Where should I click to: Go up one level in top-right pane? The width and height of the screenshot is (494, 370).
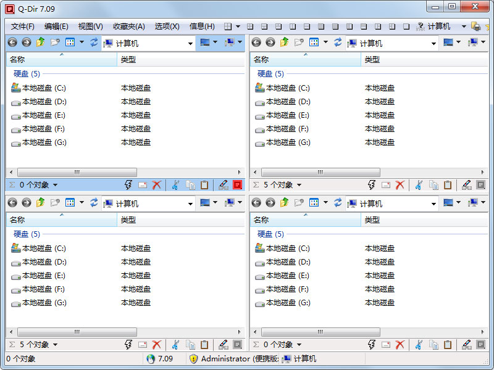click(x=285, y=42)
